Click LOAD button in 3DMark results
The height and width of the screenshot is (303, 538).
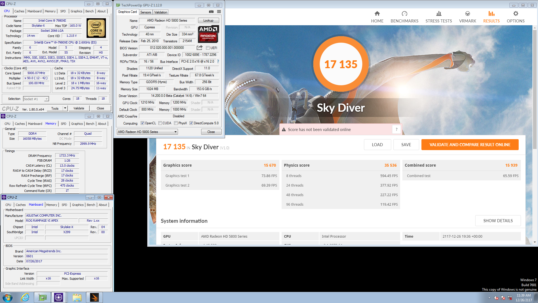pyautogui.click(x=377, y=144)
